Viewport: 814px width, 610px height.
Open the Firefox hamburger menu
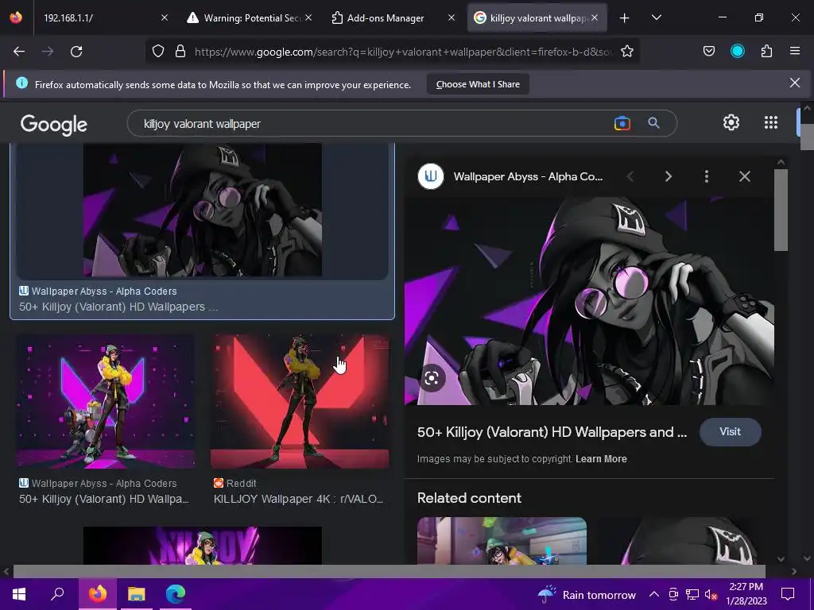[x=795, y=52]
